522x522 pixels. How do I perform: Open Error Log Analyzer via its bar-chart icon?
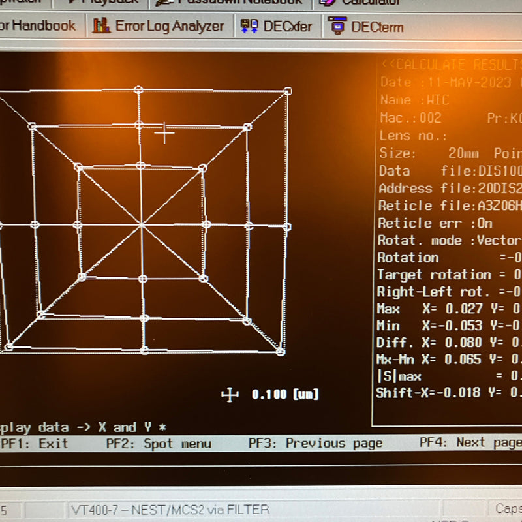(102, 25)
